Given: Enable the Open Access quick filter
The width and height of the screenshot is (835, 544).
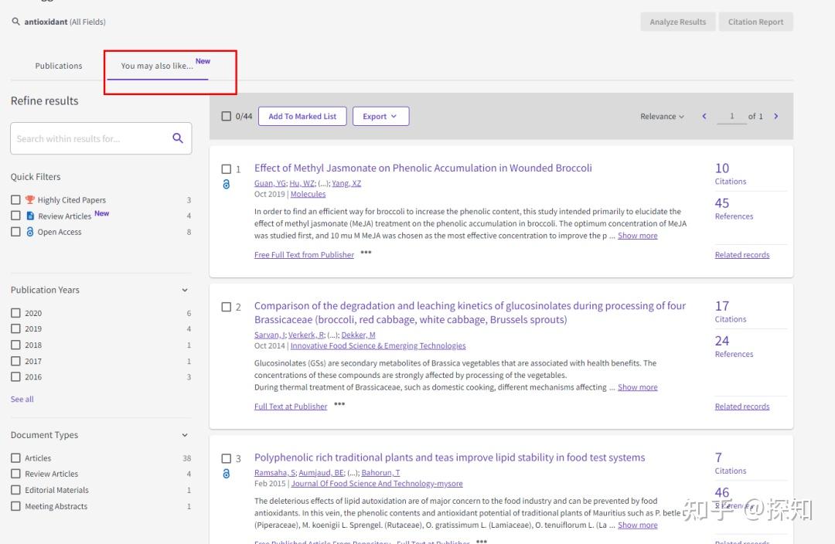Looking at the screenshot, I should click(15, 232).
